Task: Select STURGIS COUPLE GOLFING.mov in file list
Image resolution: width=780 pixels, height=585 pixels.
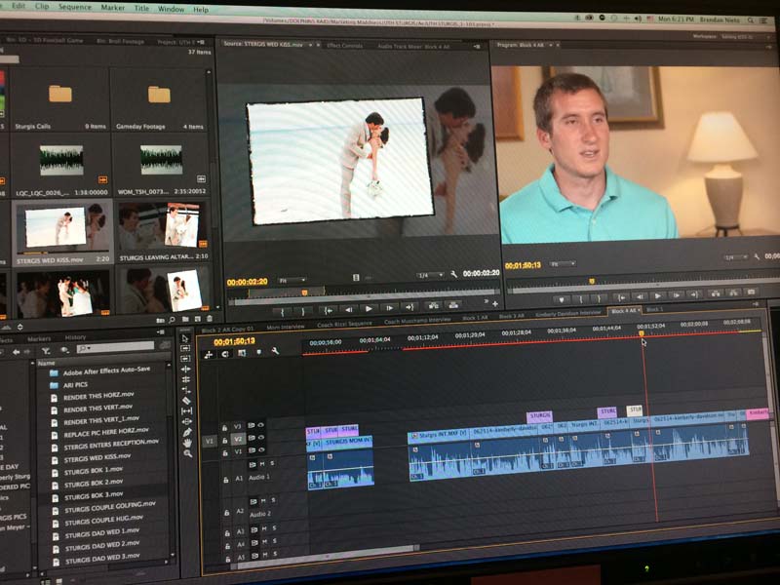Action: tap(109, 507)
